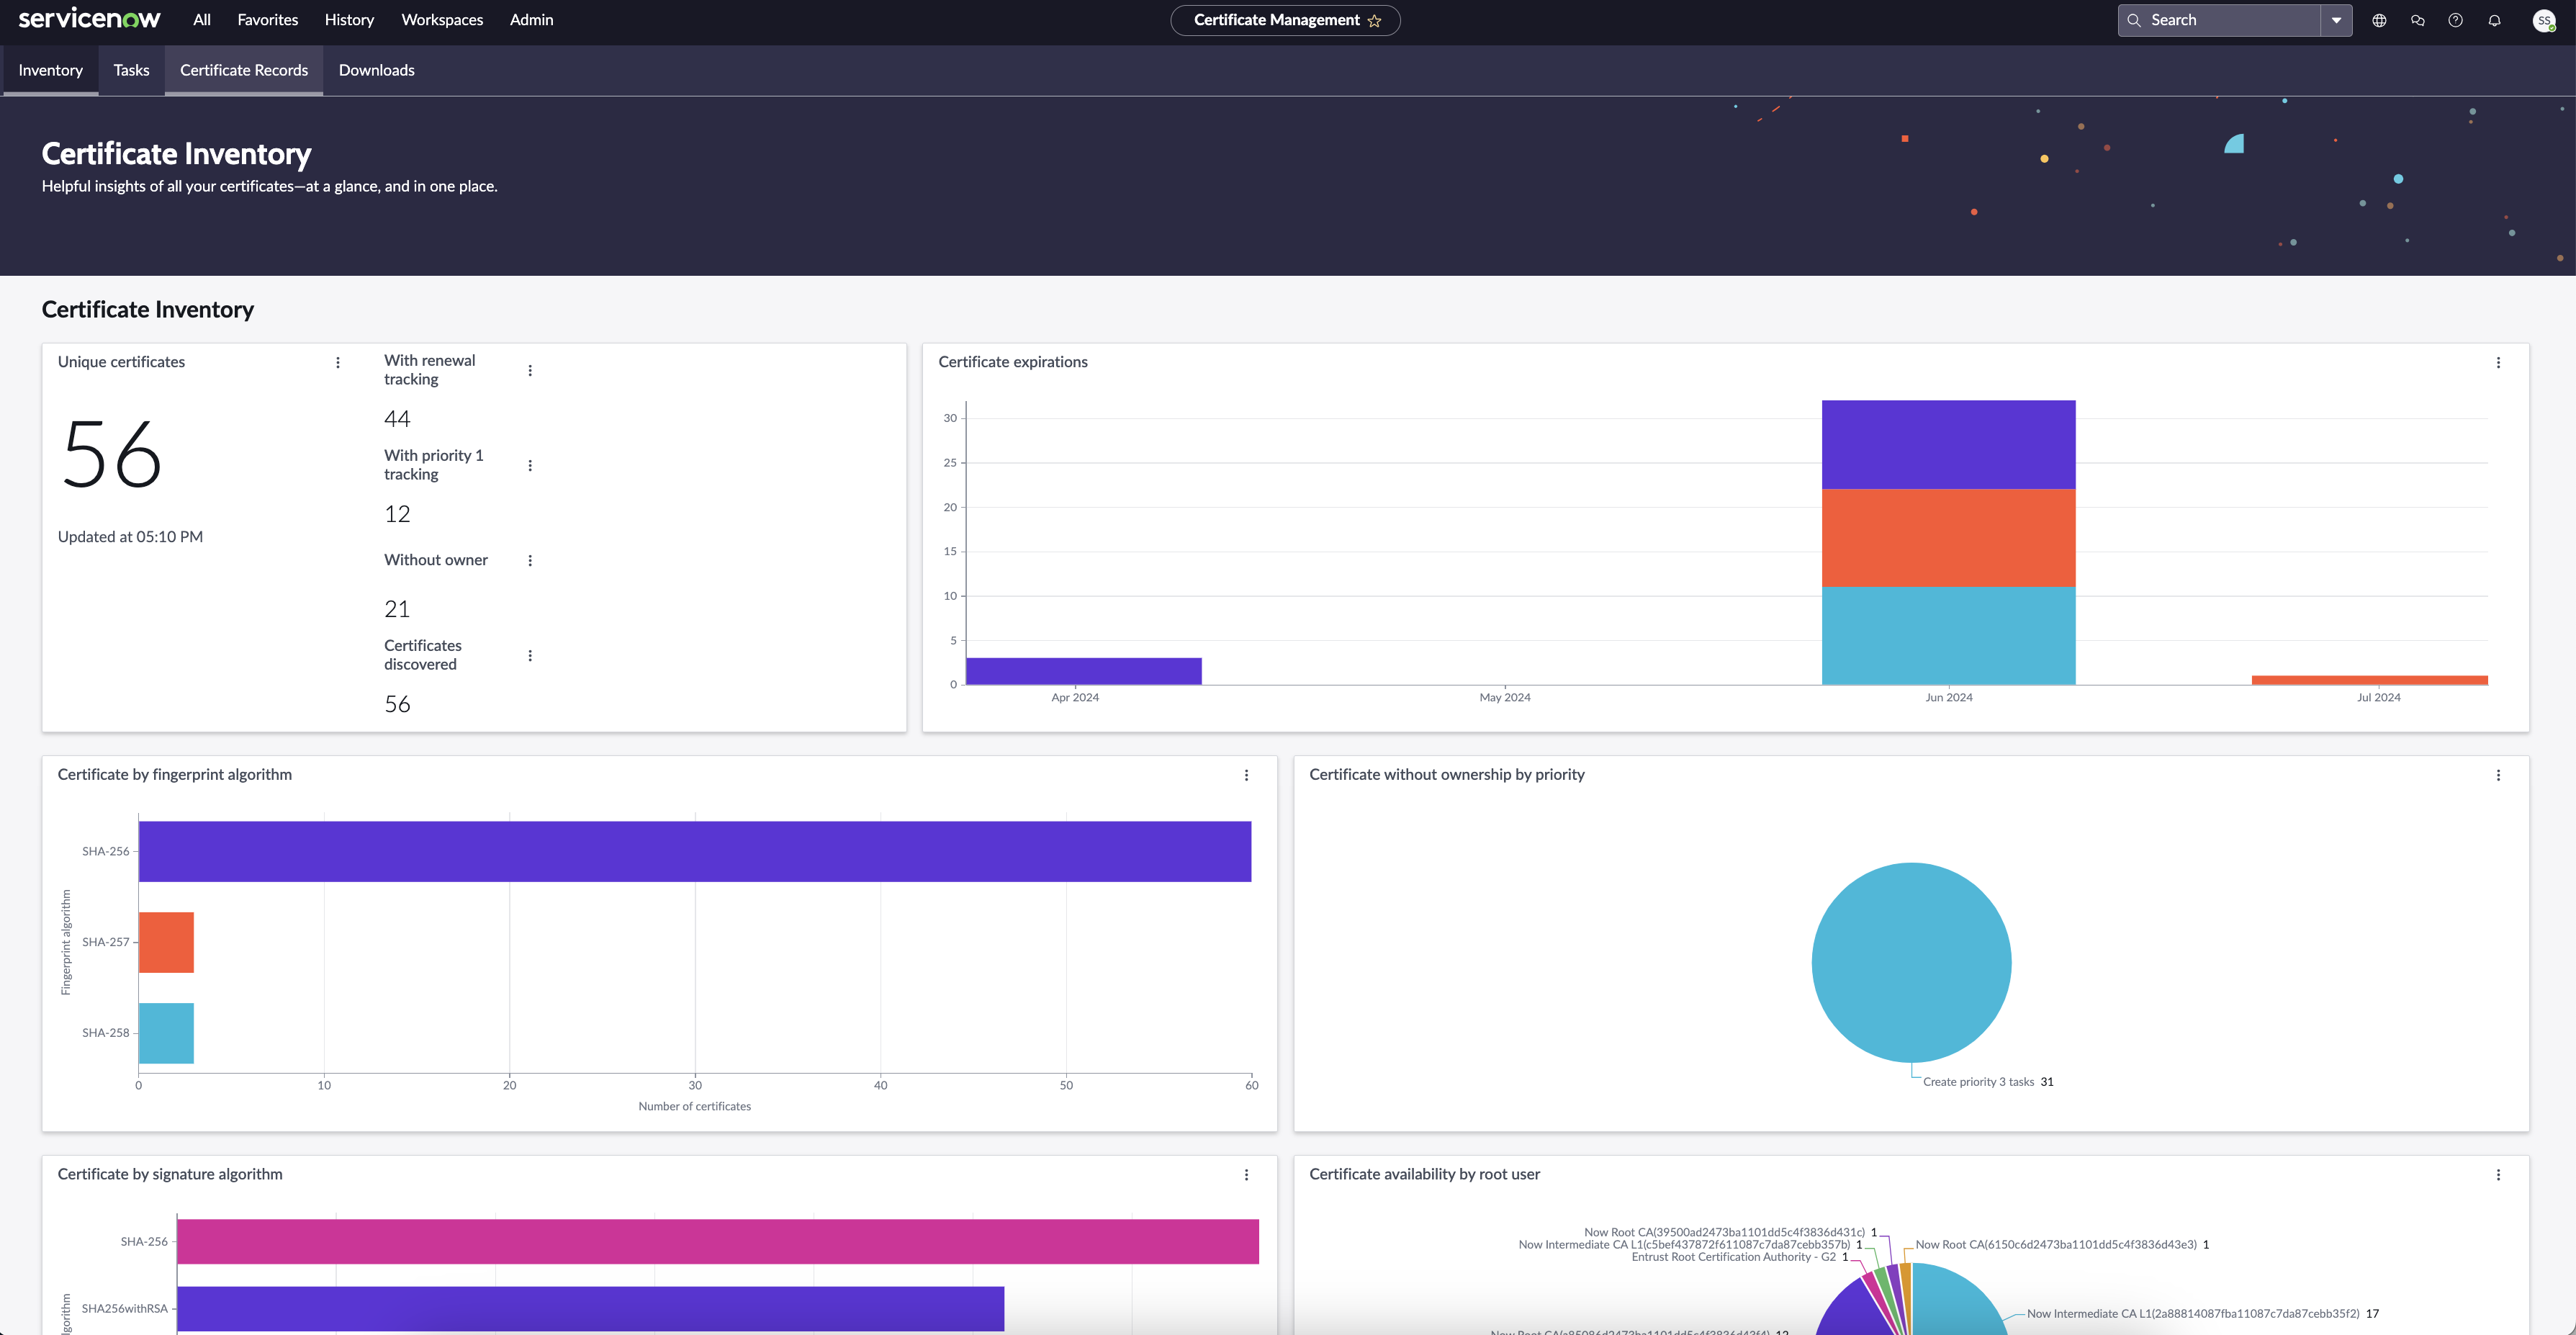Expand the search scope dropdown arrow

[x=2336, y=20]
